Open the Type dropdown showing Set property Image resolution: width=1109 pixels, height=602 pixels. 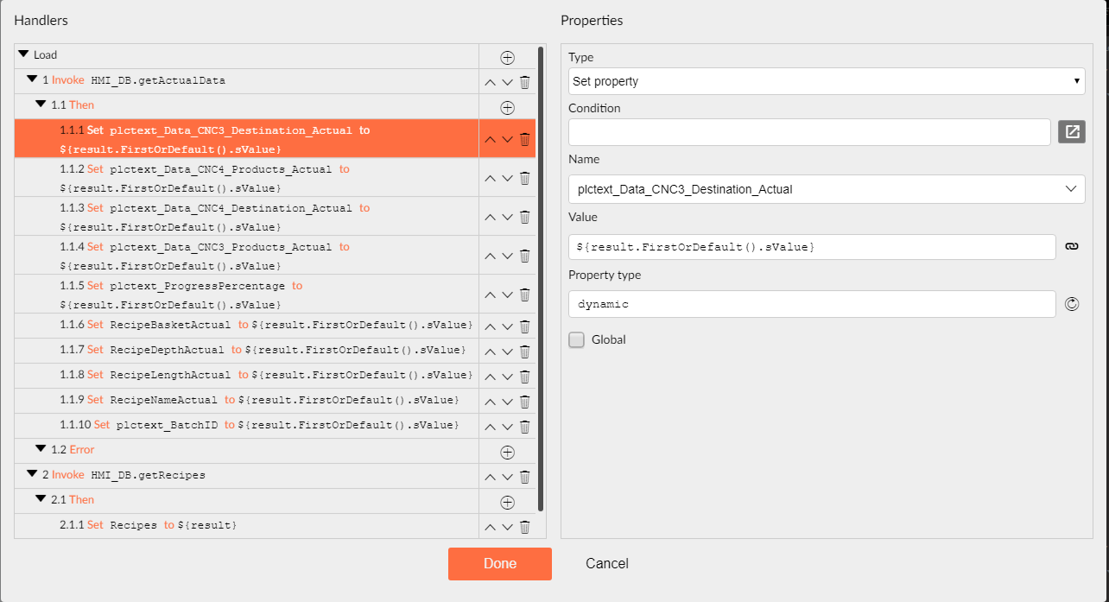[x=825, y=81]
